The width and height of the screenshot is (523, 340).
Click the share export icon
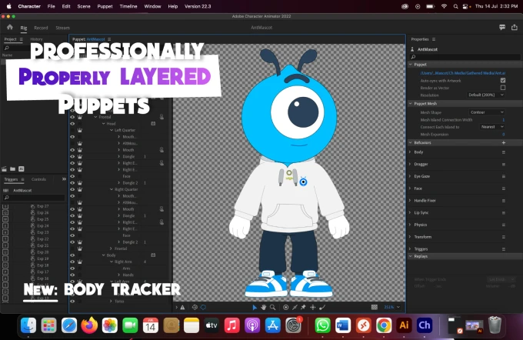(x=515, y=28)
